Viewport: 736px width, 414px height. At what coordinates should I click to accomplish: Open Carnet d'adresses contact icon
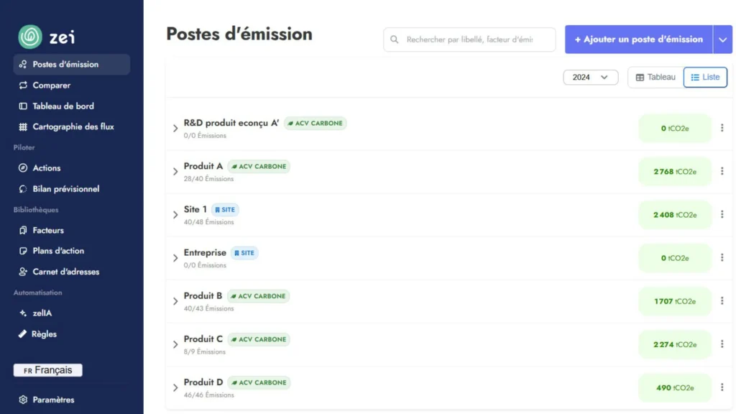coord(23,272)
